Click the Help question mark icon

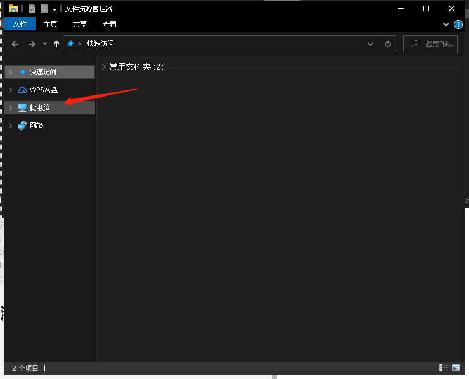point(458,24)
